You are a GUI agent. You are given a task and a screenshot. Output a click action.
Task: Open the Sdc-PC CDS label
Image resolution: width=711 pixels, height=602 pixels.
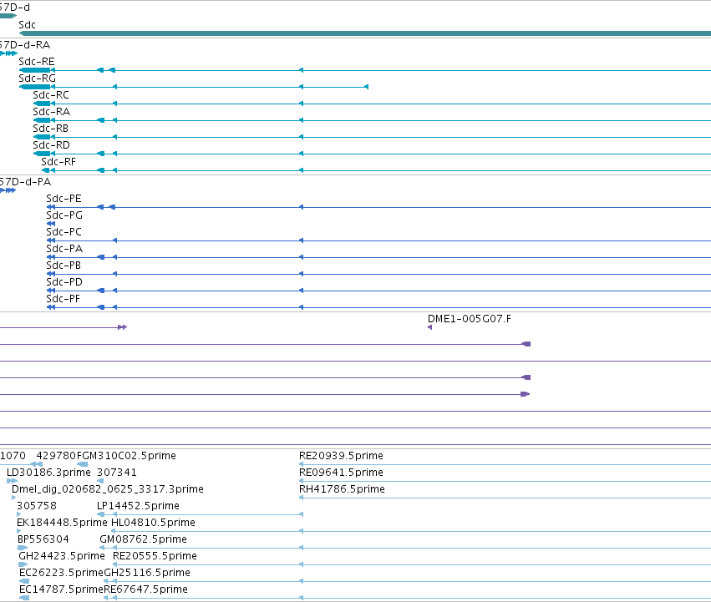click(64, 232)
